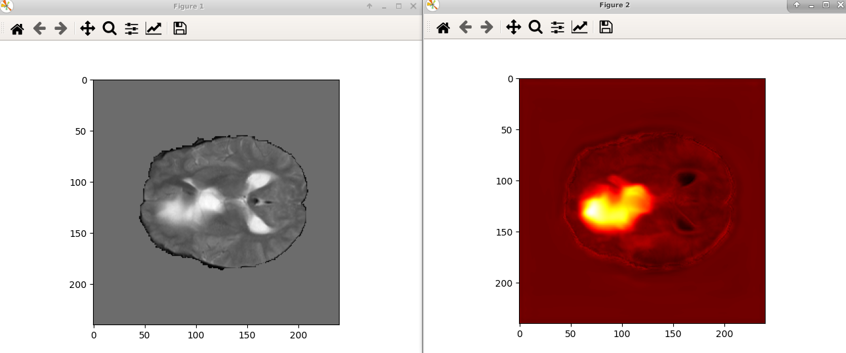The width and height of the screenshot is (846, 353).
Task: Roll up Figure 1 window with the arrow button
Action: [x=370, y=6]
